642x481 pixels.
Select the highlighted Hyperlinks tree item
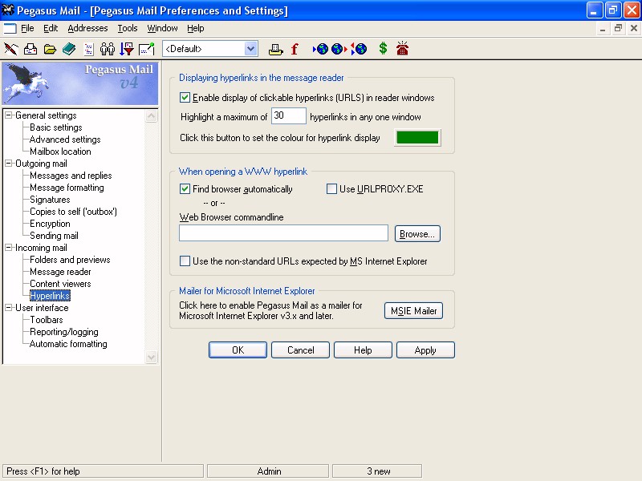50,295
